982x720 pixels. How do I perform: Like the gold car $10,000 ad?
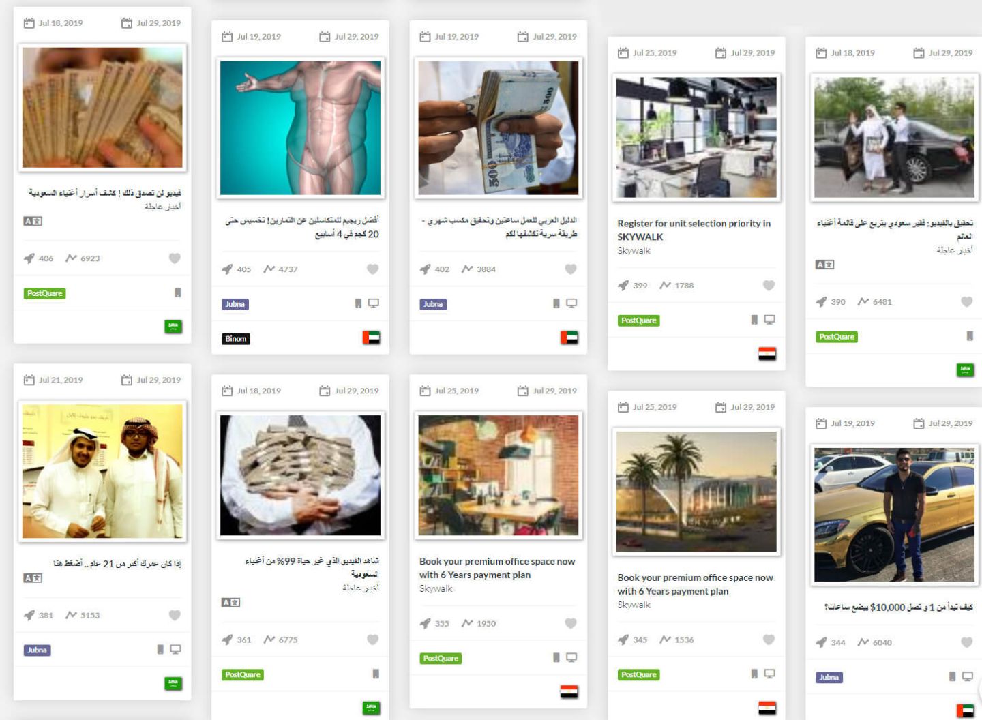pos(966,642)
